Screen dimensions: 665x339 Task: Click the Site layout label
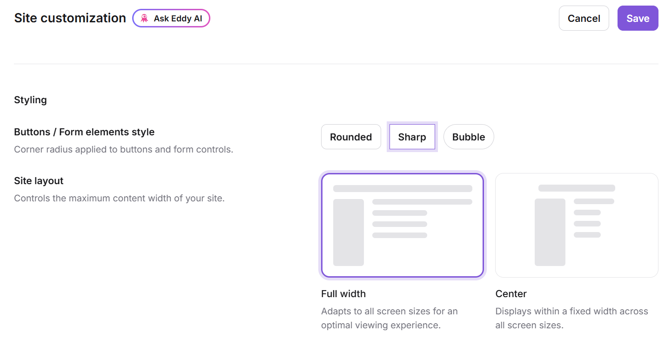click(x=39, y=181)
